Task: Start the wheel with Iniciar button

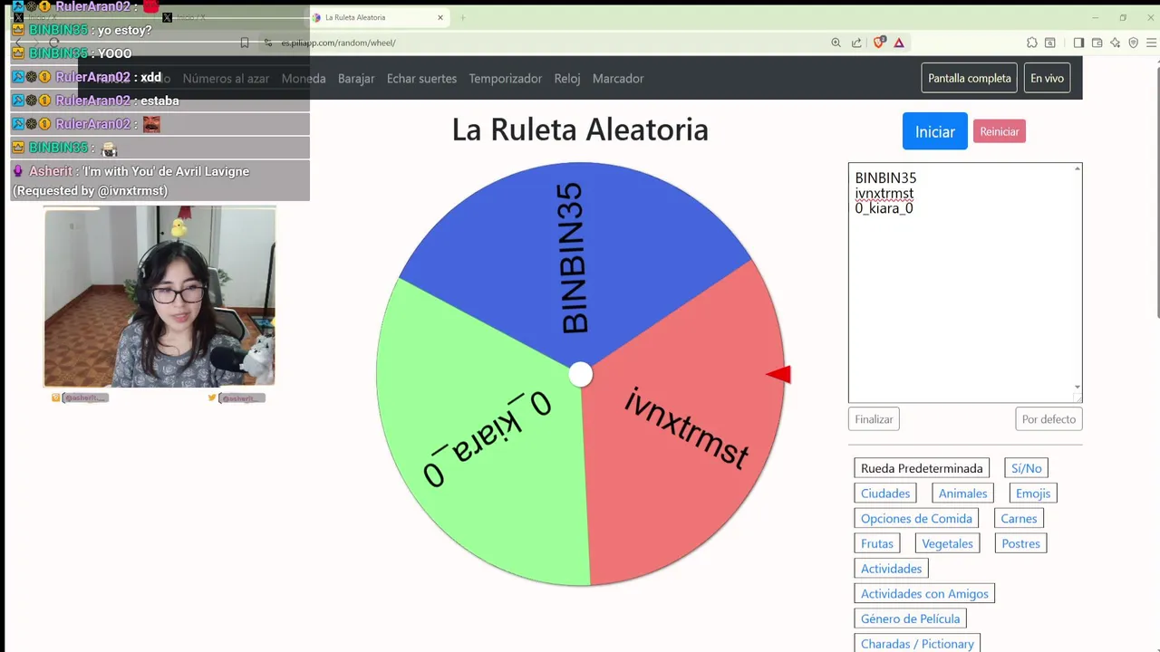Action: pos(934,131)
